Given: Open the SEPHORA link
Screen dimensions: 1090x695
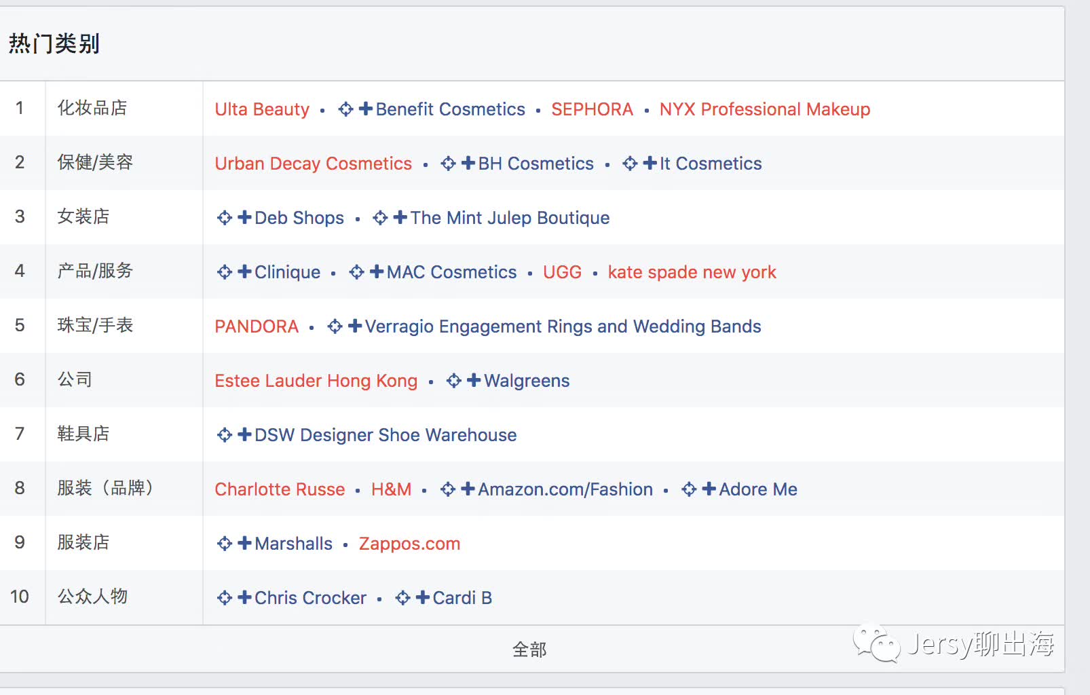Looking at the screenshot, I should 592,109.
